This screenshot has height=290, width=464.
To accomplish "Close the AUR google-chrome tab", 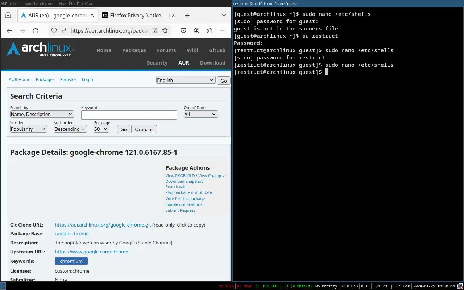I will pos(92,16).
